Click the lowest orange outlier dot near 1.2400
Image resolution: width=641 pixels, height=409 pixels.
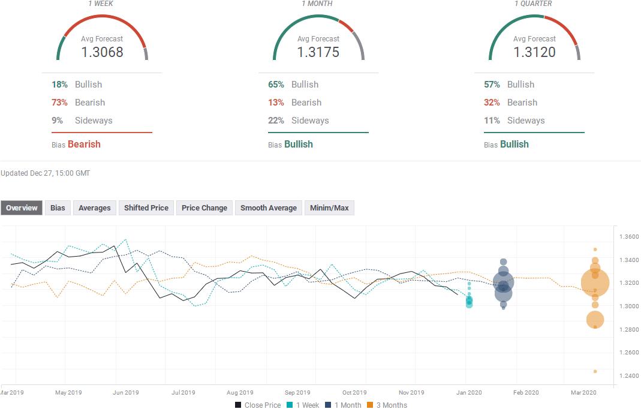pos(595,371)
